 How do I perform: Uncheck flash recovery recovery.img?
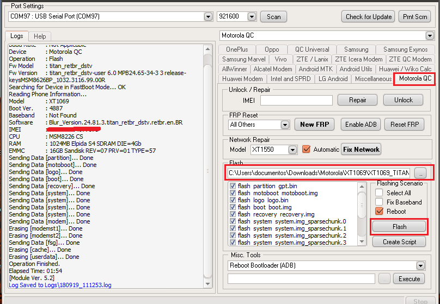pyautogui.click(x=233, y=214)
